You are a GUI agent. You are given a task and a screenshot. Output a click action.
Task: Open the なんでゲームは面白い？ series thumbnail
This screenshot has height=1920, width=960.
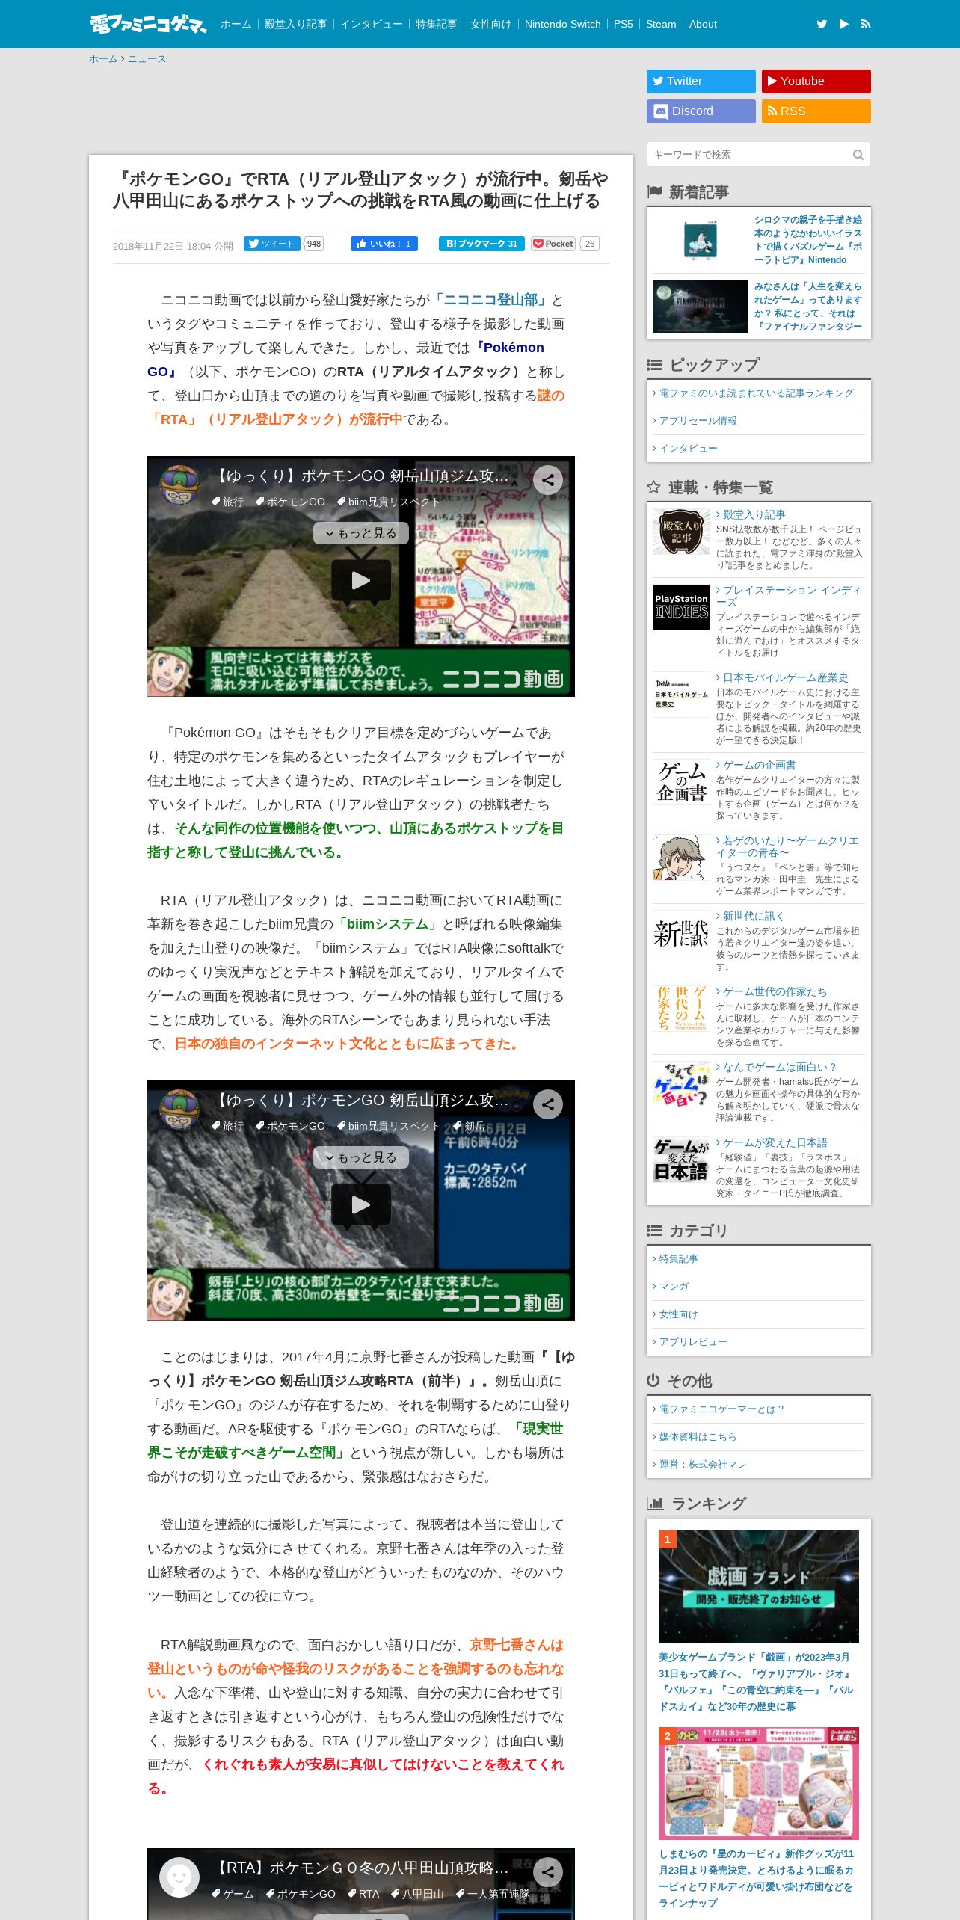coord(681,1084)
